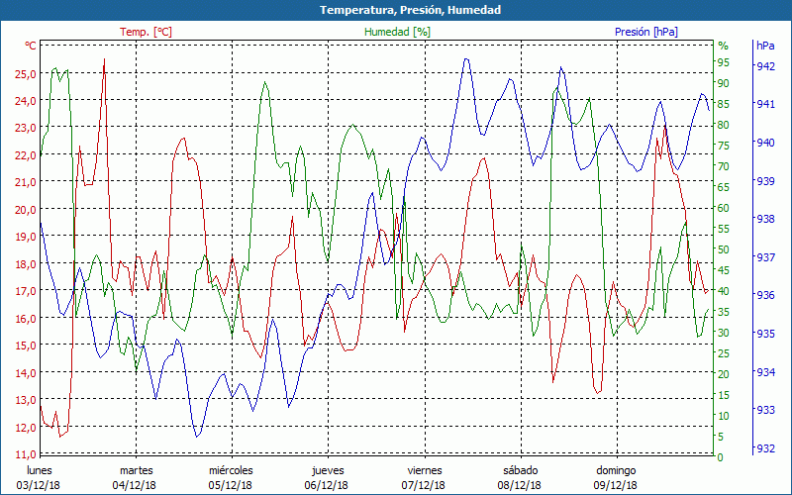Select the 'lunes 03/12/18' date label
792x495 pixels.
point(39,478)
